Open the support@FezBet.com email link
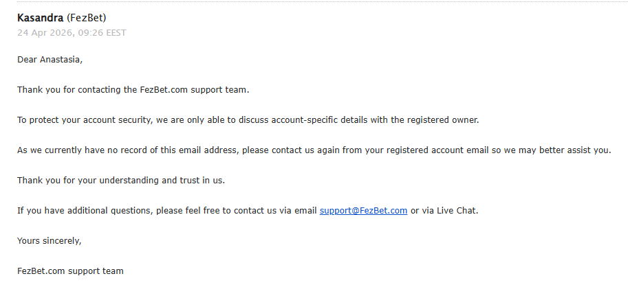Viewport: 628px width, 298px height. pos(363,211)
